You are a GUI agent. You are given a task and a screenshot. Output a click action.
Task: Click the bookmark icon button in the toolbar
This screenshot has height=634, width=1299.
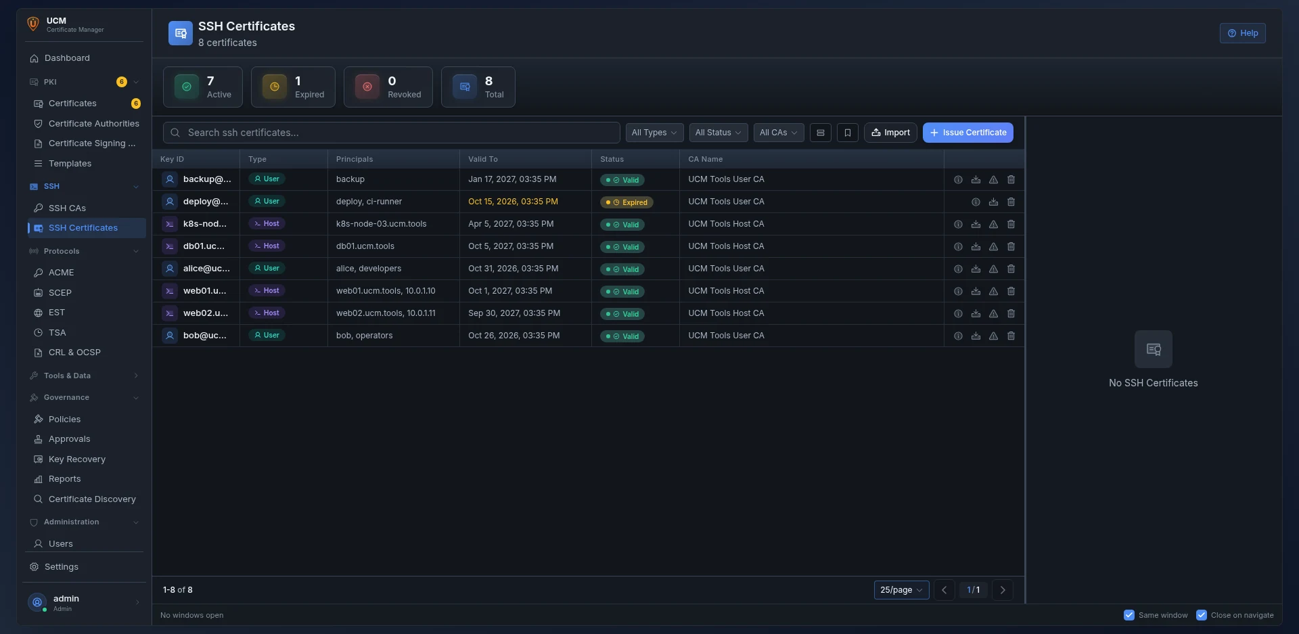848,133
